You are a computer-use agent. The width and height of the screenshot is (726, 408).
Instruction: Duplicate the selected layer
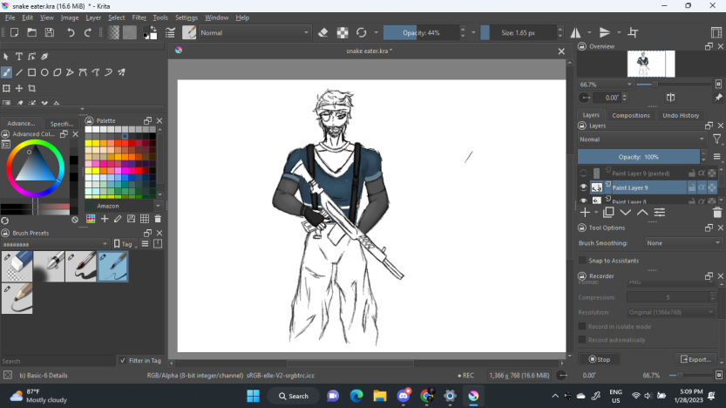pyautogui.click(x=608, y=212)
